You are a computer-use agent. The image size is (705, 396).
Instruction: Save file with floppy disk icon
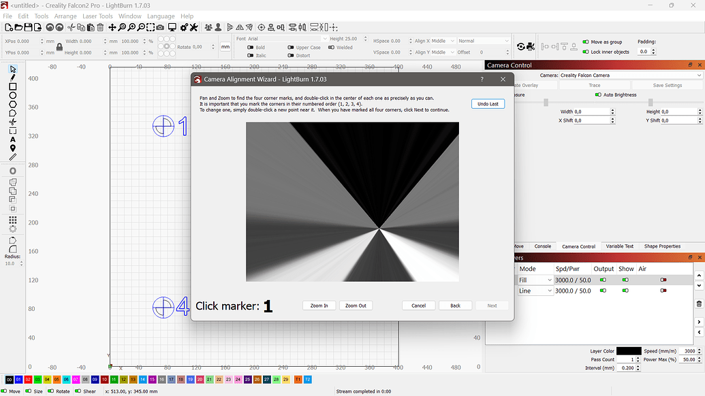point(28,27)
